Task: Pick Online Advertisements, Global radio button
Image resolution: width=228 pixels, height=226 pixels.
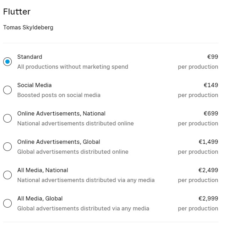Action: [7, 147]
